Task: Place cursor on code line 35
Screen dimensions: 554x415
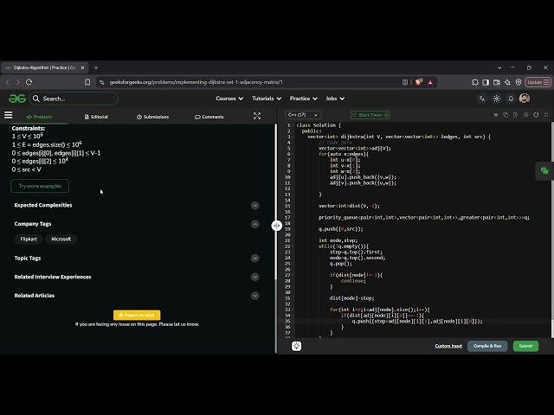Action: (x=417, y=321)
